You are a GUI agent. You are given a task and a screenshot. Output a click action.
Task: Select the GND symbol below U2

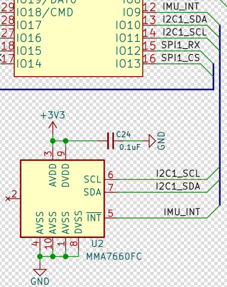tap(40, 272)
